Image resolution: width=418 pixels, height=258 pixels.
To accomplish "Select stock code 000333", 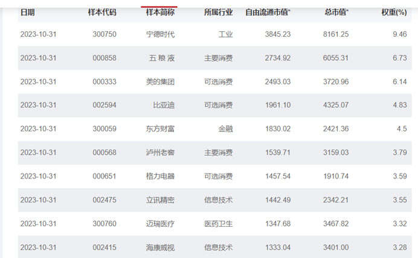I will (104, 81).
